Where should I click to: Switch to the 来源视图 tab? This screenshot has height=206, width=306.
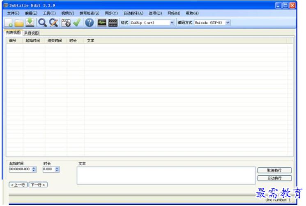click(x=31, y=33)
